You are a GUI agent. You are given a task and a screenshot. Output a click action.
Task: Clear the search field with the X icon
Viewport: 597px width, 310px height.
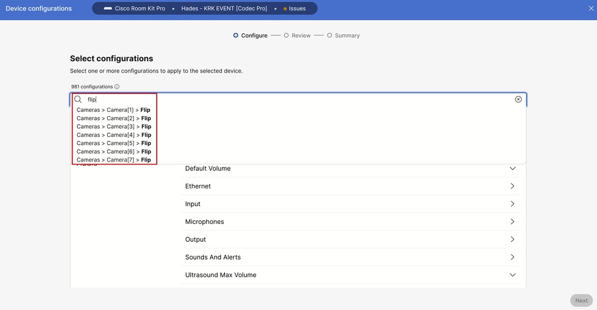tap(518, 99)
